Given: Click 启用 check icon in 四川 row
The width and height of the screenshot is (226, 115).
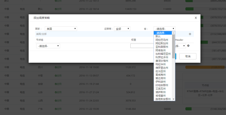Looking at the screenshot, I should pyautogui.click(x=56, y=67).
